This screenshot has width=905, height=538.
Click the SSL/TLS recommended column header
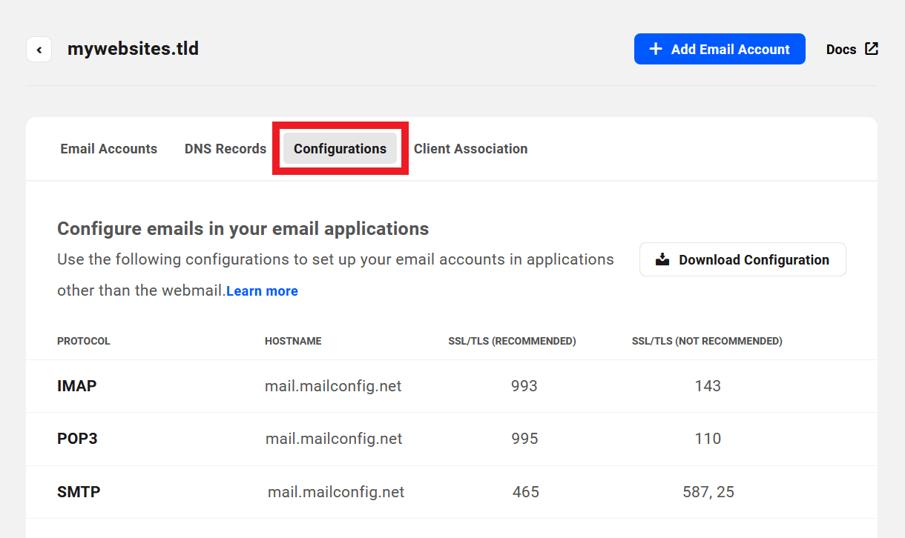click(512, 341)
